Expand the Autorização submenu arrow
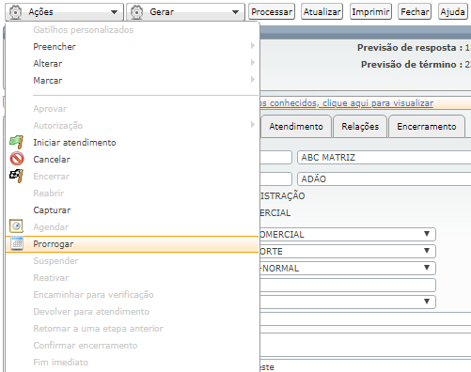The height and width of the screenshot is (372, 471). (x=253, y=125)
